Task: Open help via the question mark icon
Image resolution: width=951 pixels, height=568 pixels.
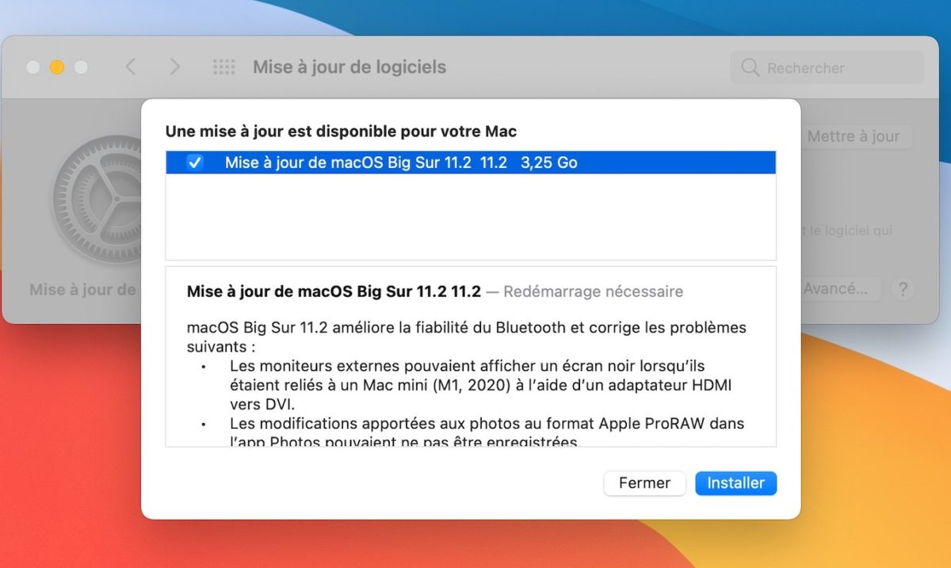Action: [903, 289]
